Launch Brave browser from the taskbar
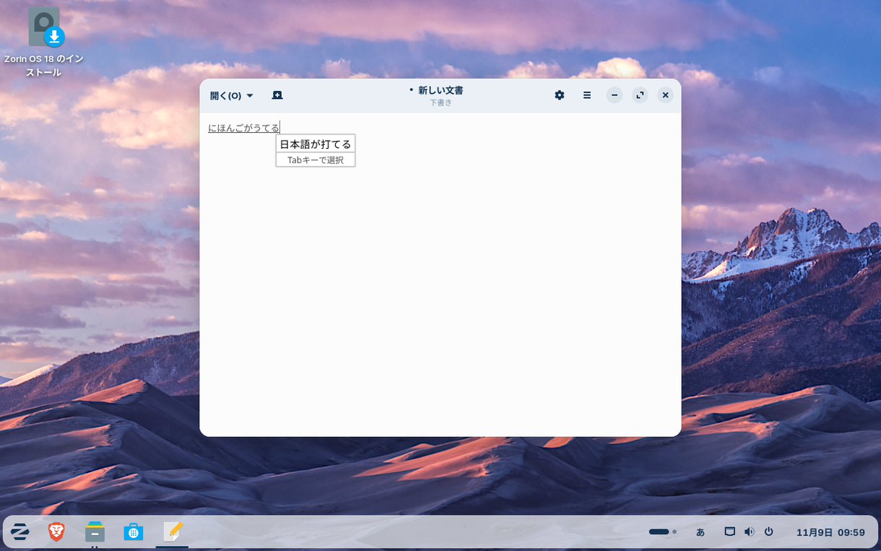The image size is (881, 551). coord(56,532)
